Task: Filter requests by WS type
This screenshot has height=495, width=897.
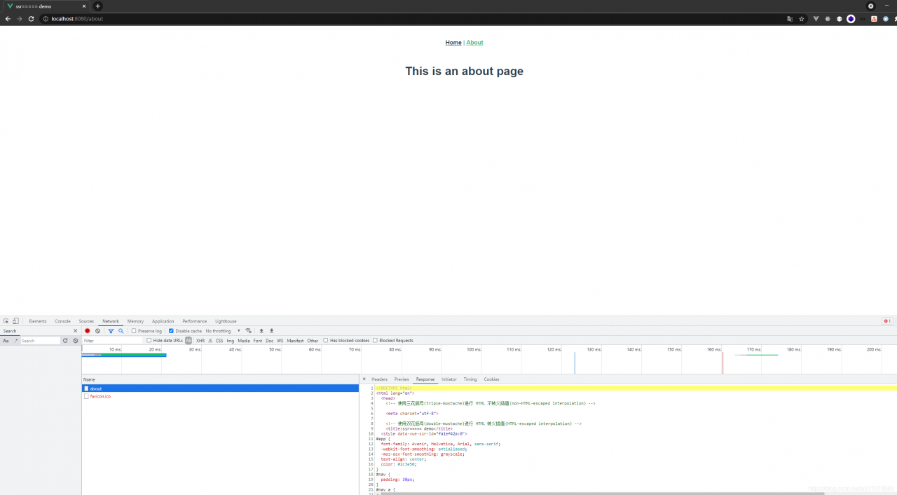Action: coord(280,341)
